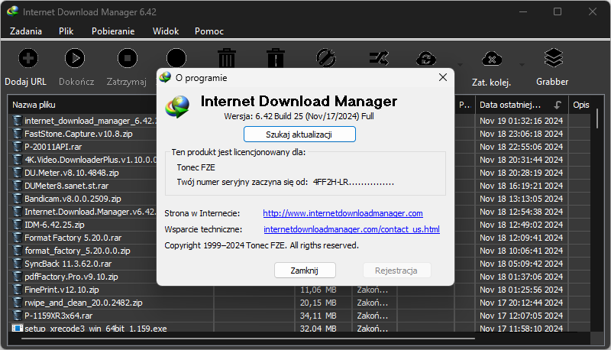Close the O programie dialog with X
611x350 pixels.
[x=443, y=77]
